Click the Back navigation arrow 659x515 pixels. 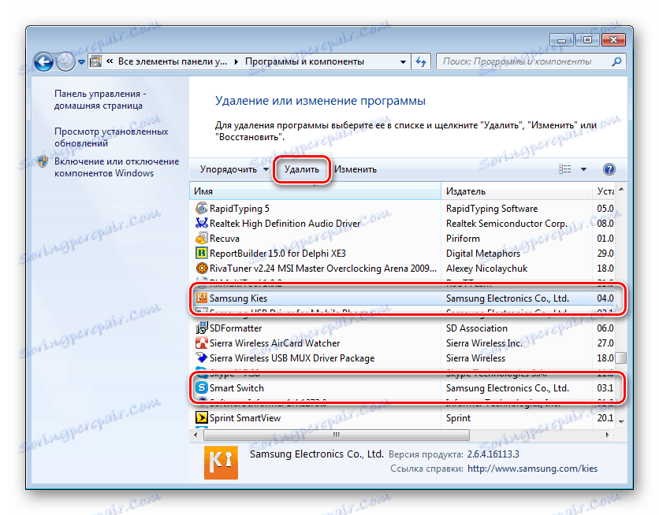pyautogui.click(x=43, y=62)
